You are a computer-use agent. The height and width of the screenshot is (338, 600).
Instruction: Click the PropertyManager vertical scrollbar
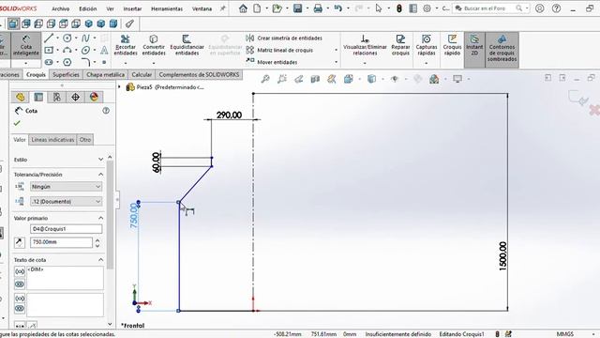[x=111, y=215]
